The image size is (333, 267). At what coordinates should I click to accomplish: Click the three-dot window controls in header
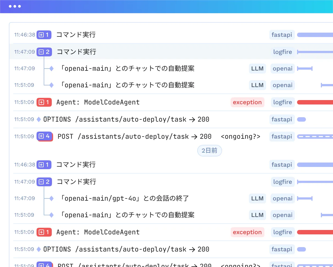[x=15, y=6]
